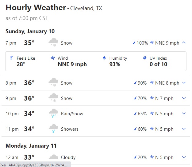Click the Feels Like thermometer icon
Image resolution: width=192 pixels, height=167 pixels.
point(12,58)
